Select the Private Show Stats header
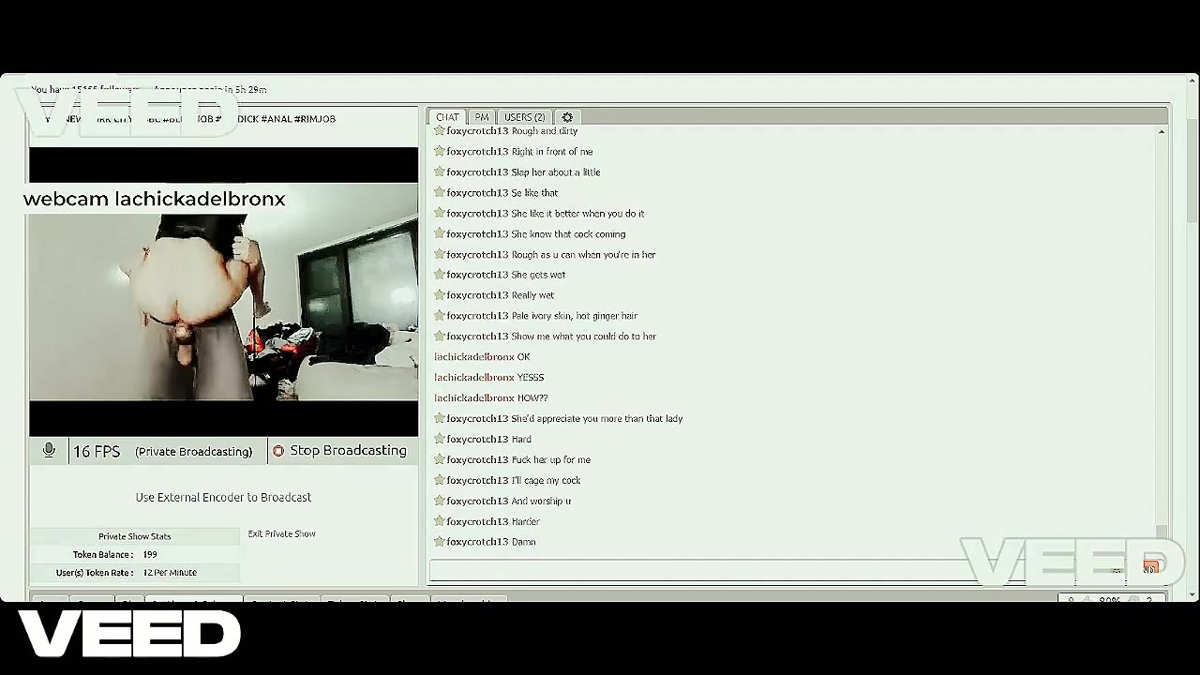This screenshot has height=675, width=1200. tap(135, 536)
